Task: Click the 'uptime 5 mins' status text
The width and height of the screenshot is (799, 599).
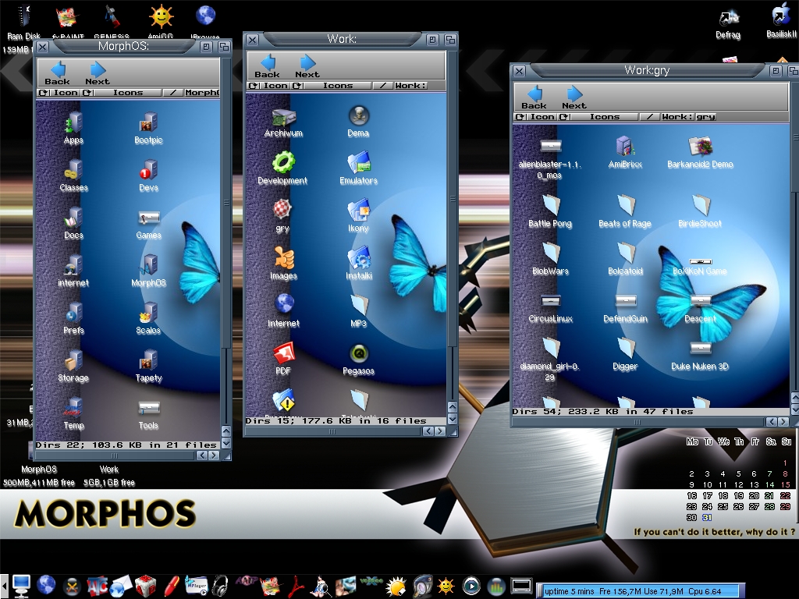Action: click(x=569, y=591)
